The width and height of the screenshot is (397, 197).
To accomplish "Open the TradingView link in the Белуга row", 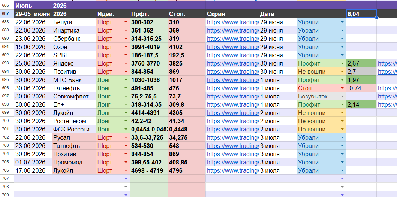I will click(x=233, y=22).
